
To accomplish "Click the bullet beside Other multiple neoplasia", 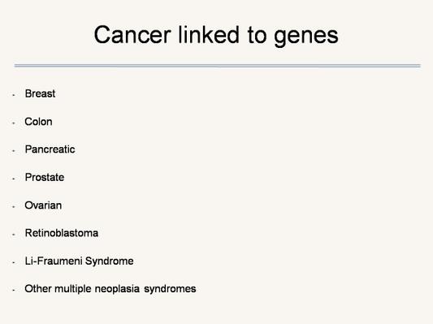I will [x=14, y=291].
